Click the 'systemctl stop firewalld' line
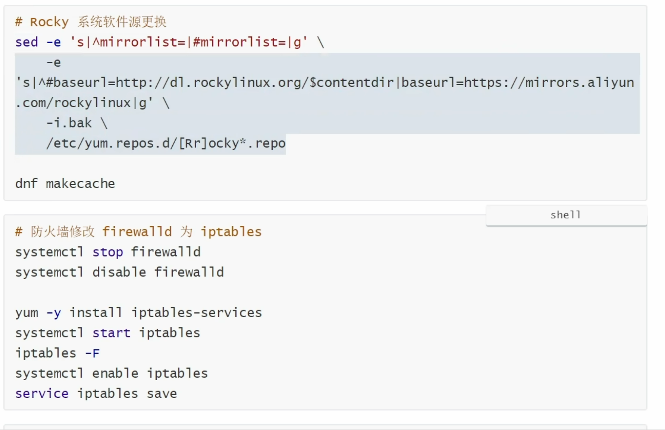This screenshot has height=430, width=665. pyautogui.click(x=108, y=252)
